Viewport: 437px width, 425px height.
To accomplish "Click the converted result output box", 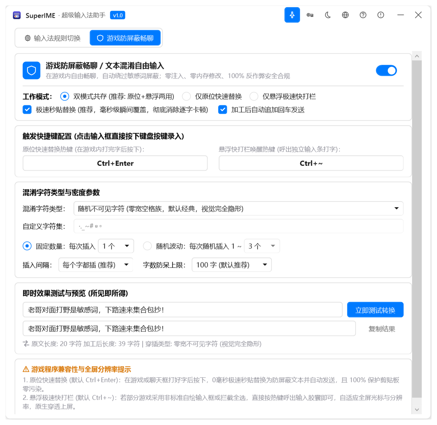I will click(189, 328).
